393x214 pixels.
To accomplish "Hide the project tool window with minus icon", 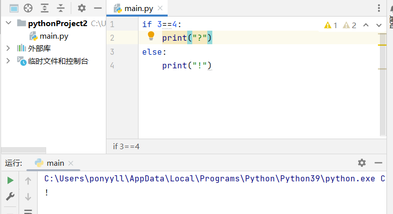I will 98,8.
